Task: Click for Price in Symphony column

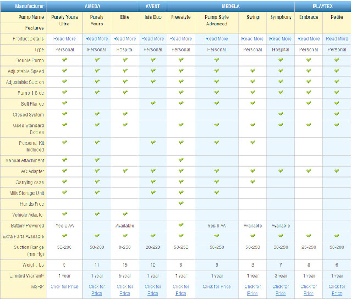Action: (x=280, y=290)
